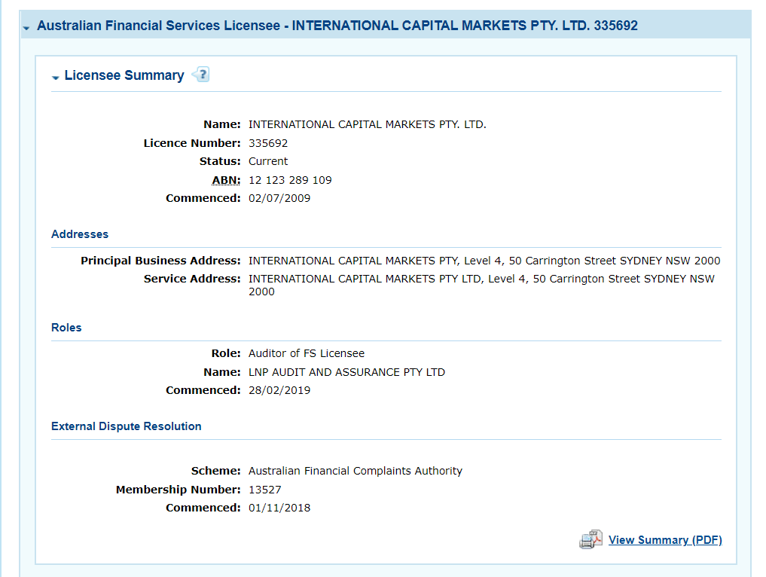Click the External Dispute Resolution heading
The image size is (766, 577).
point(126,426)
